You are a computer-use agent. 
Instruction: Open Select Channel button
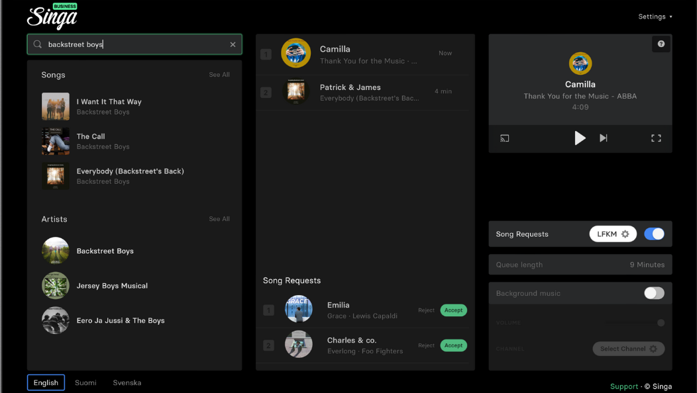pos(629,349)
